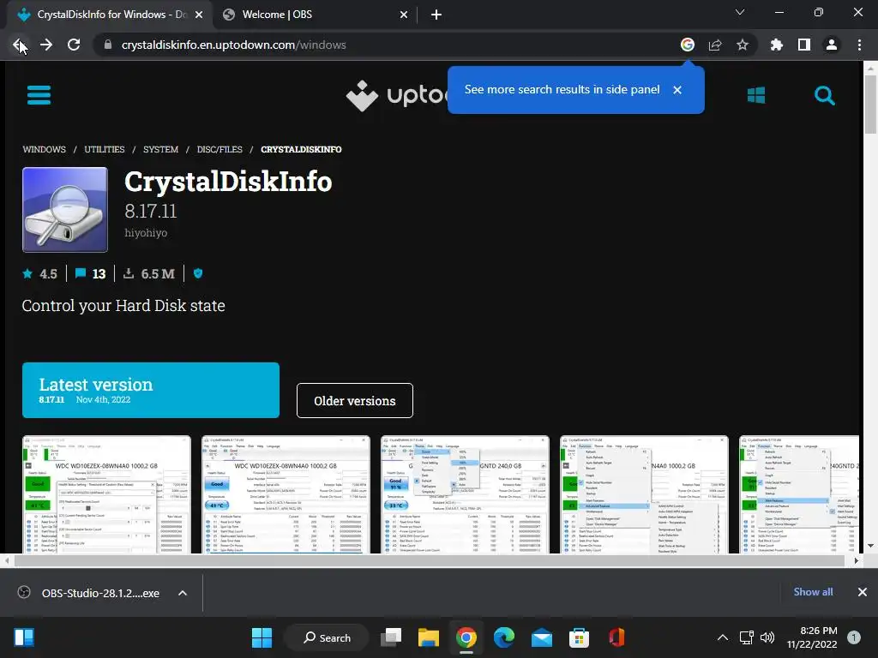Open the 13 comments link
Screen dimensions: 878x658
click(90, 273)
